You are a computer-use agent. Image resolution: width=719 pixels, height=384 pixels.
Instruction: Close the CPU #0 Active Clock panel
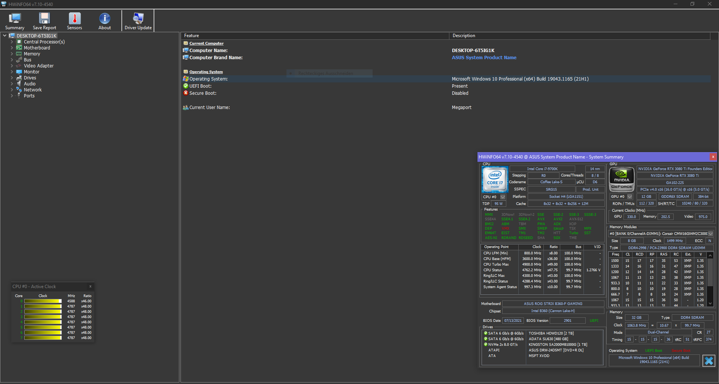(x=90, y=286)
